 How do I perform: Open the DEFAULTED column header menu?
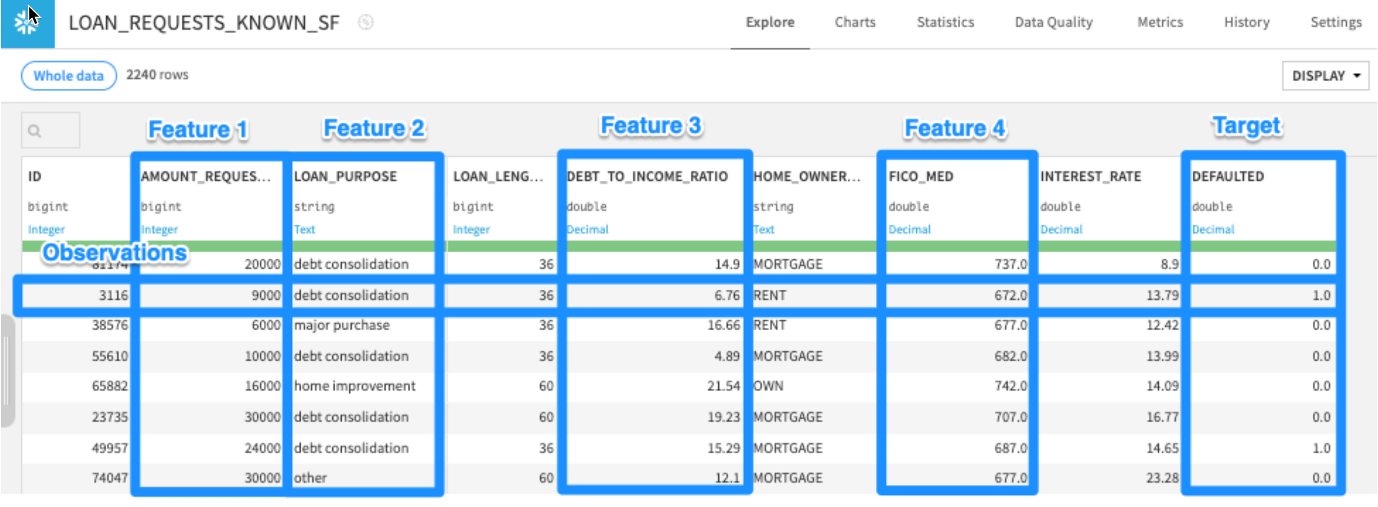click(1228, 176)
